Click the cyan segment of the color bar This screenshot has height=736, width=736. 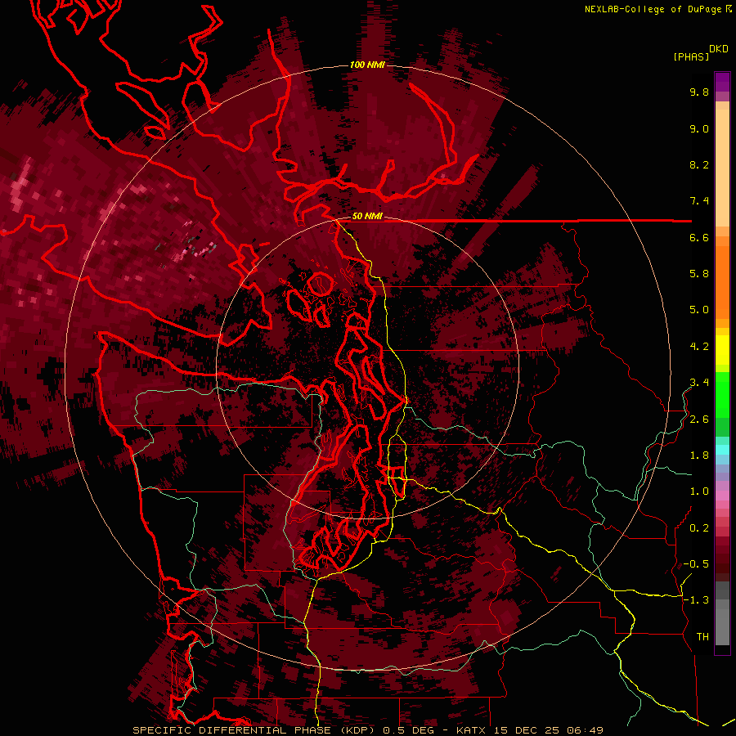(722, 450)
